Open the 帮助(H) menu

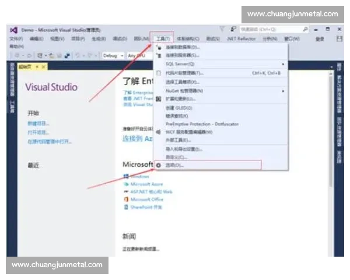(x=17, y=47)
